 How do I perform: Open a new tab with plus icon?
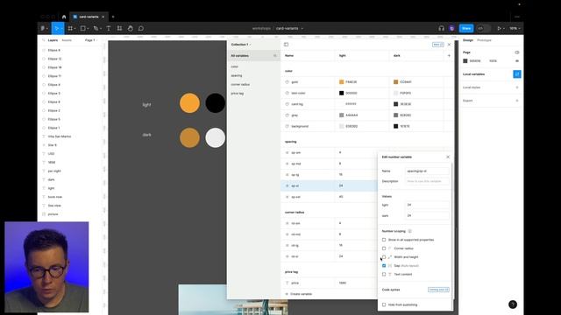point(113,17)
